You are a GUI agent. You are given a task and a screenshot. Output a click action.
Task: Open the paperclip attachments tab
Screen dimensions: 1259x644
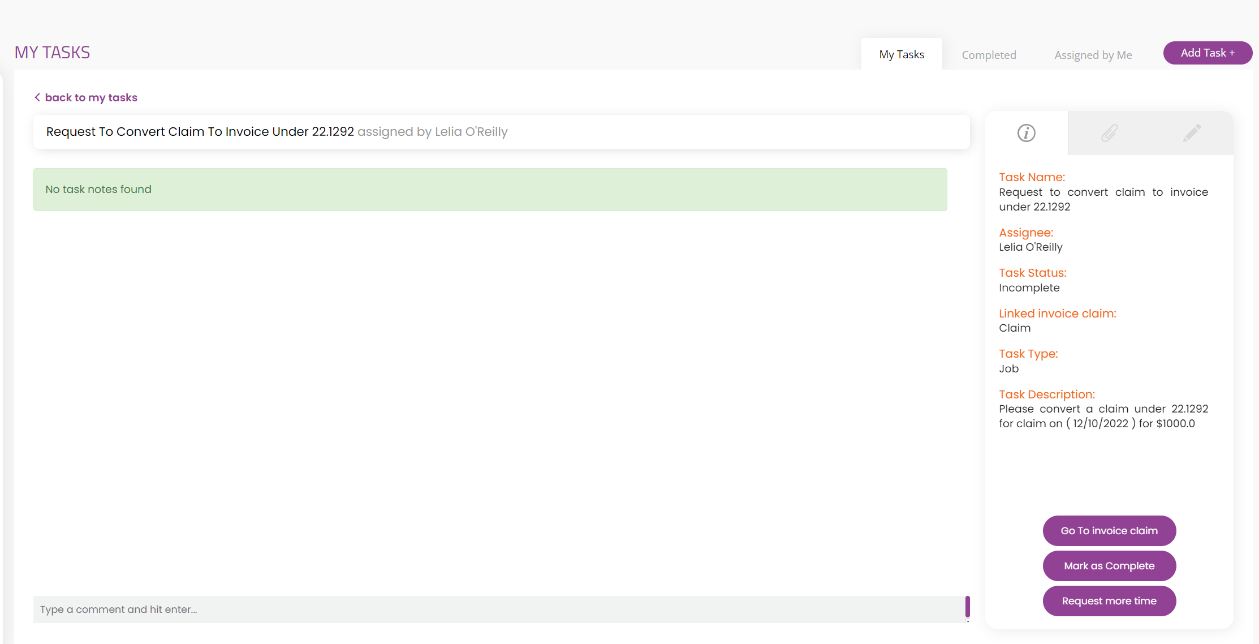point(1109,133)
